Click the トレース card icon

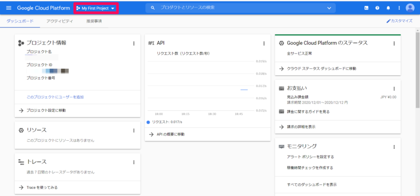click(x=21, y=162)
